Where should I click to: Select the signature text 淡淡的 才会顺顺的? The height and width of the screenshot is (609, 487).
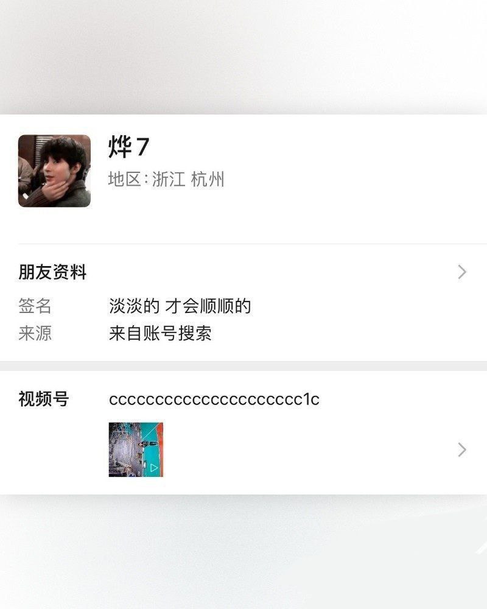point(180,306)
